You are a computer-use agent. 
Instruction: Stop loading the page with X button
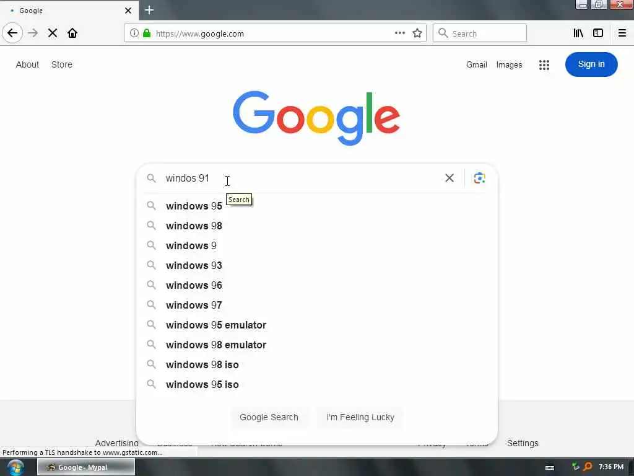click(x=53, y=33)
